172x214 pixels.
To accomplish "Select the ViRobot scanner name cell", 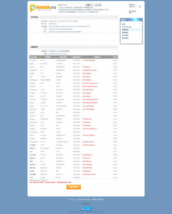I will 33,139.
